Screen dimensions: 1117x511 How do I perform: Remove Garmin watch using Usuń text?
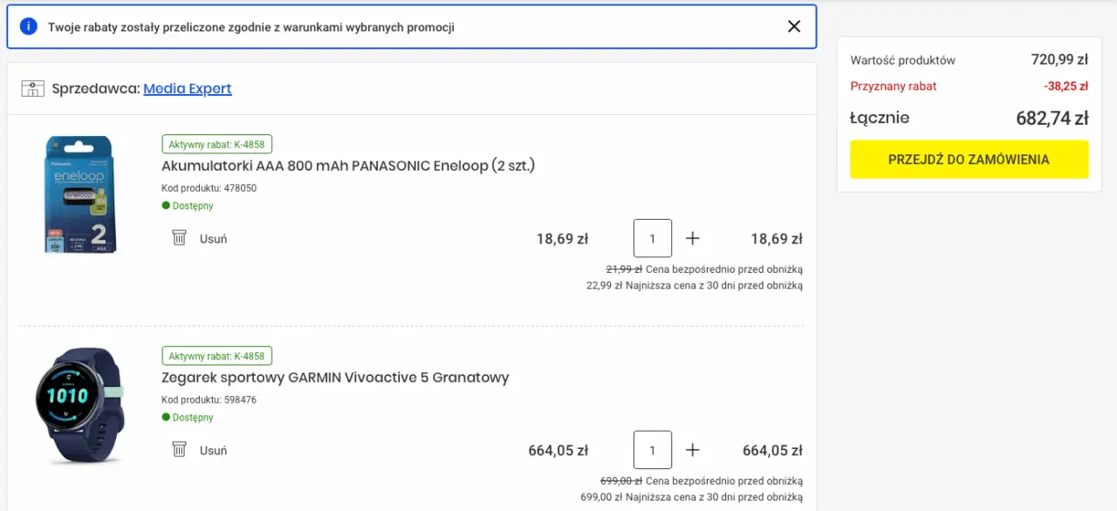(x=213, y=450)
